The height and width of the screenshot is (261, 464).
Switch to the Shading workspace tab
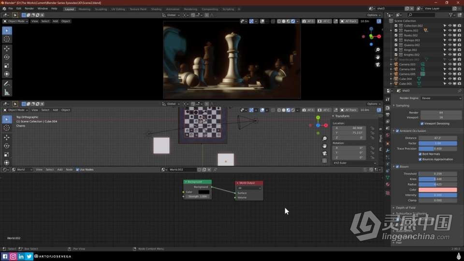156,9
